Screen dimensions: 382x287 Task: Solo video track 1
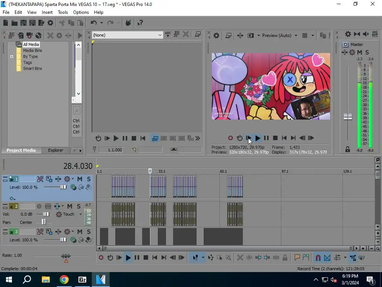pyautogui.click(x=89, y=179)
